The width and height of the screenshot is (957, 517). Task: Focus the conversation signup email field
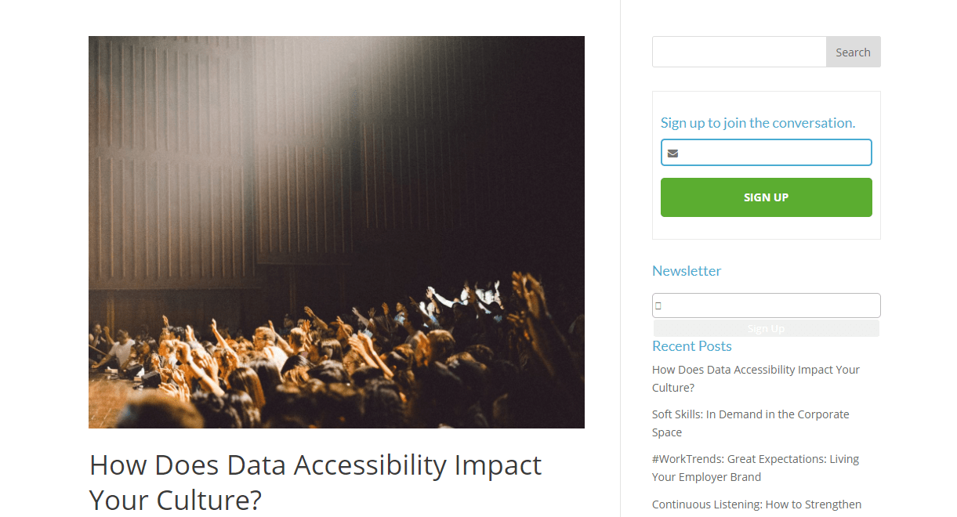click(776, 153)
